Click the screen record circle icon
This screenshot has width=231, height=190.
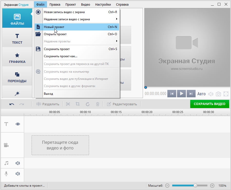point(38,12)
